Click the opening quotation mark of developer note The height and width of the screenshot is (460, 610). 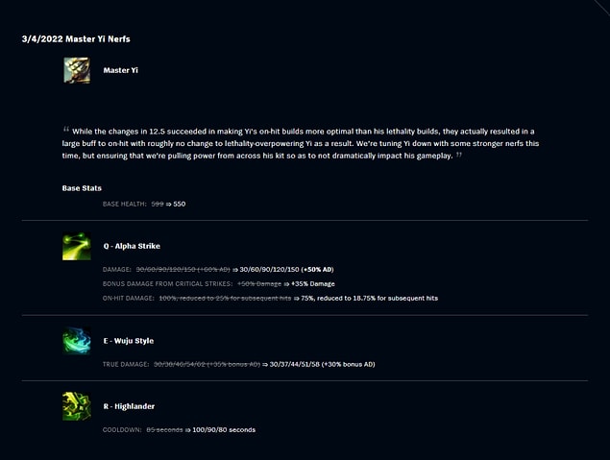[65, 129]
